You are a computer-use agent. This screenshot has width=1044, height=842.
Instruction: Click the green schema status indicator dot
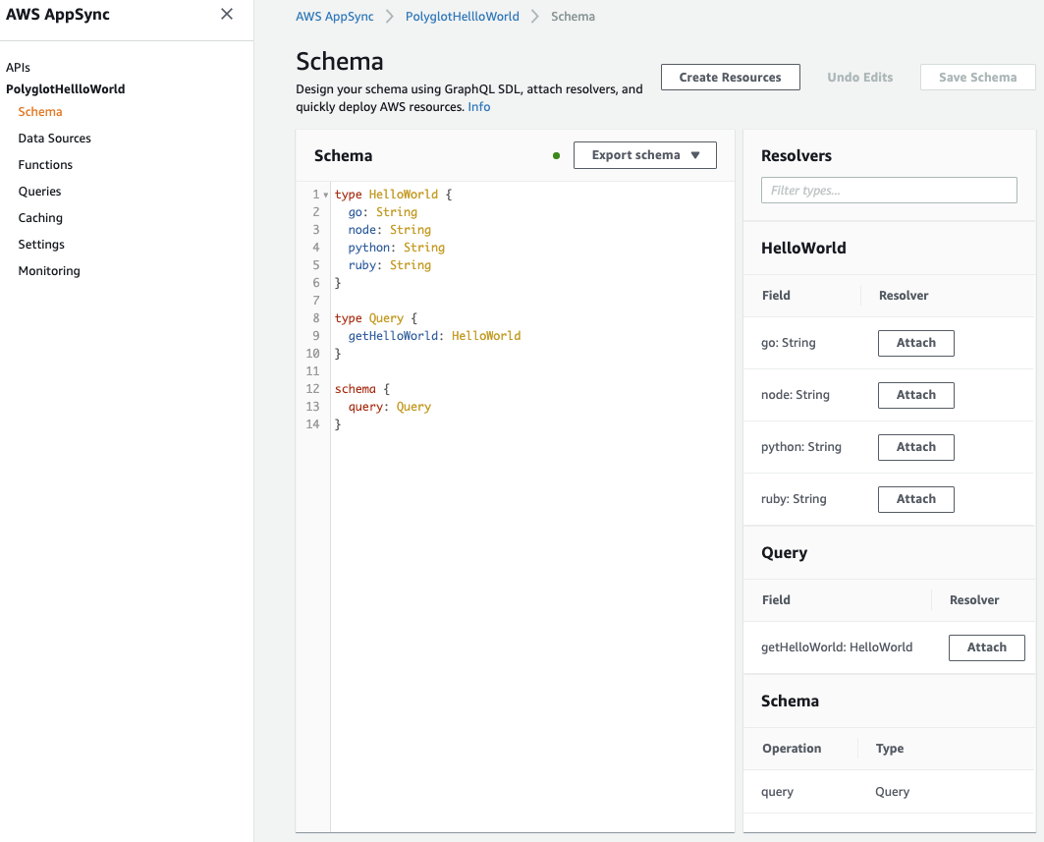point(557,155)
